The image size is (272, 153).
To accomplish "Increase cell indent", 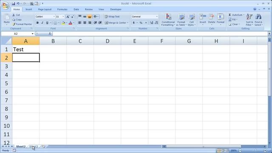I will [100, 23].
